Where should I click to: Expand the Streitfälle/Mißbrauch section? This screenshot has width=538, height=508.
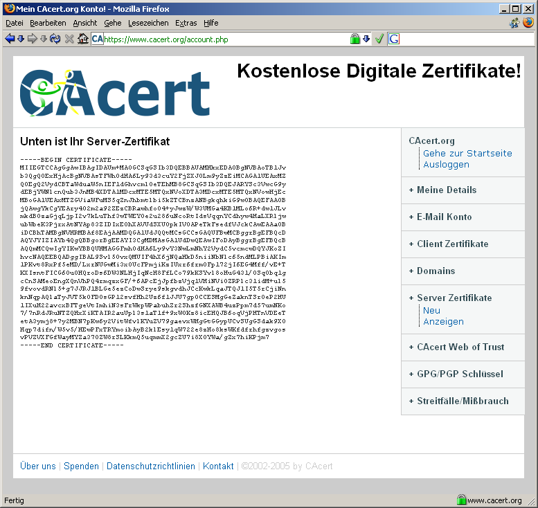pyautogui.click(x=459, y=401)
